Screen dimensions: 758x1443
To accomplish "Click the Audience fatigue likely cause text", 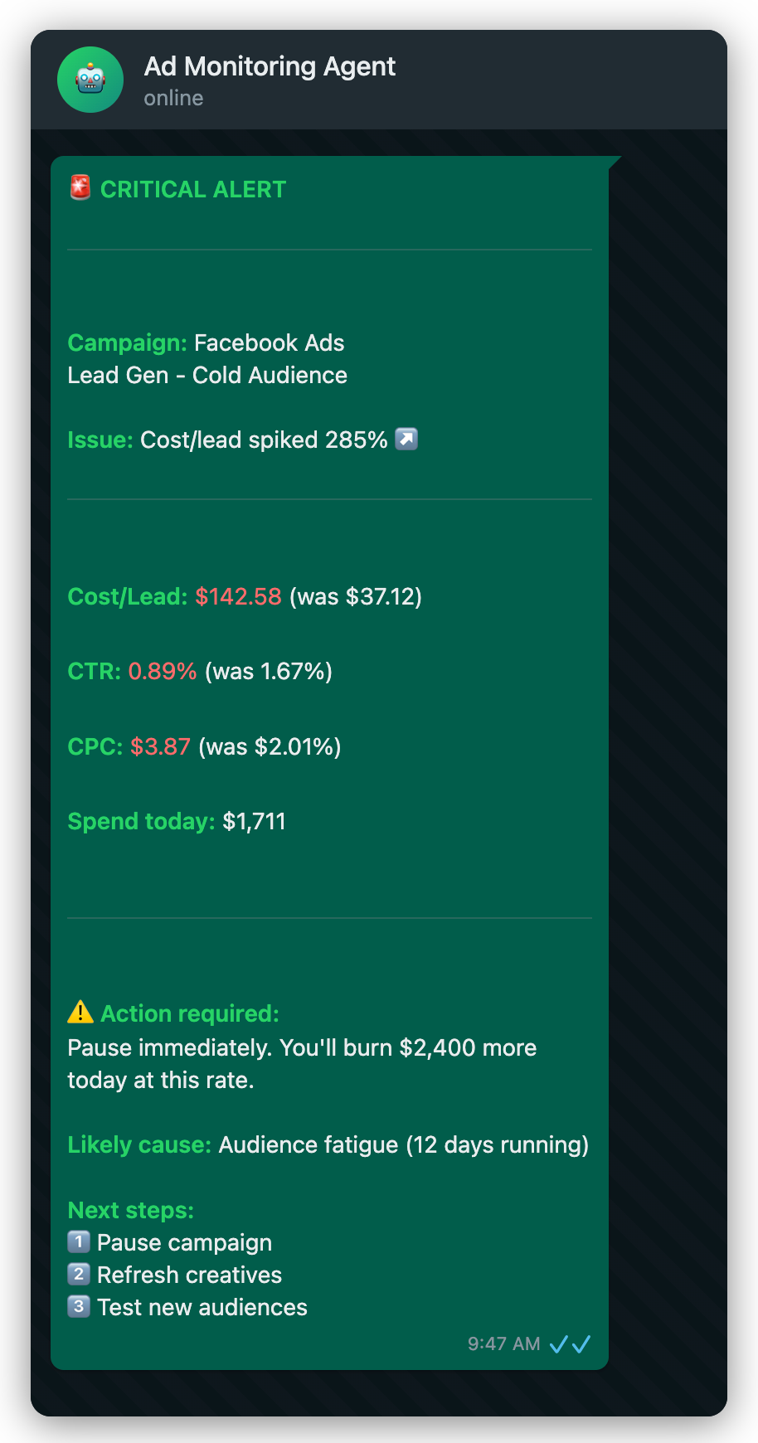I will click(x=403, y=1144).
